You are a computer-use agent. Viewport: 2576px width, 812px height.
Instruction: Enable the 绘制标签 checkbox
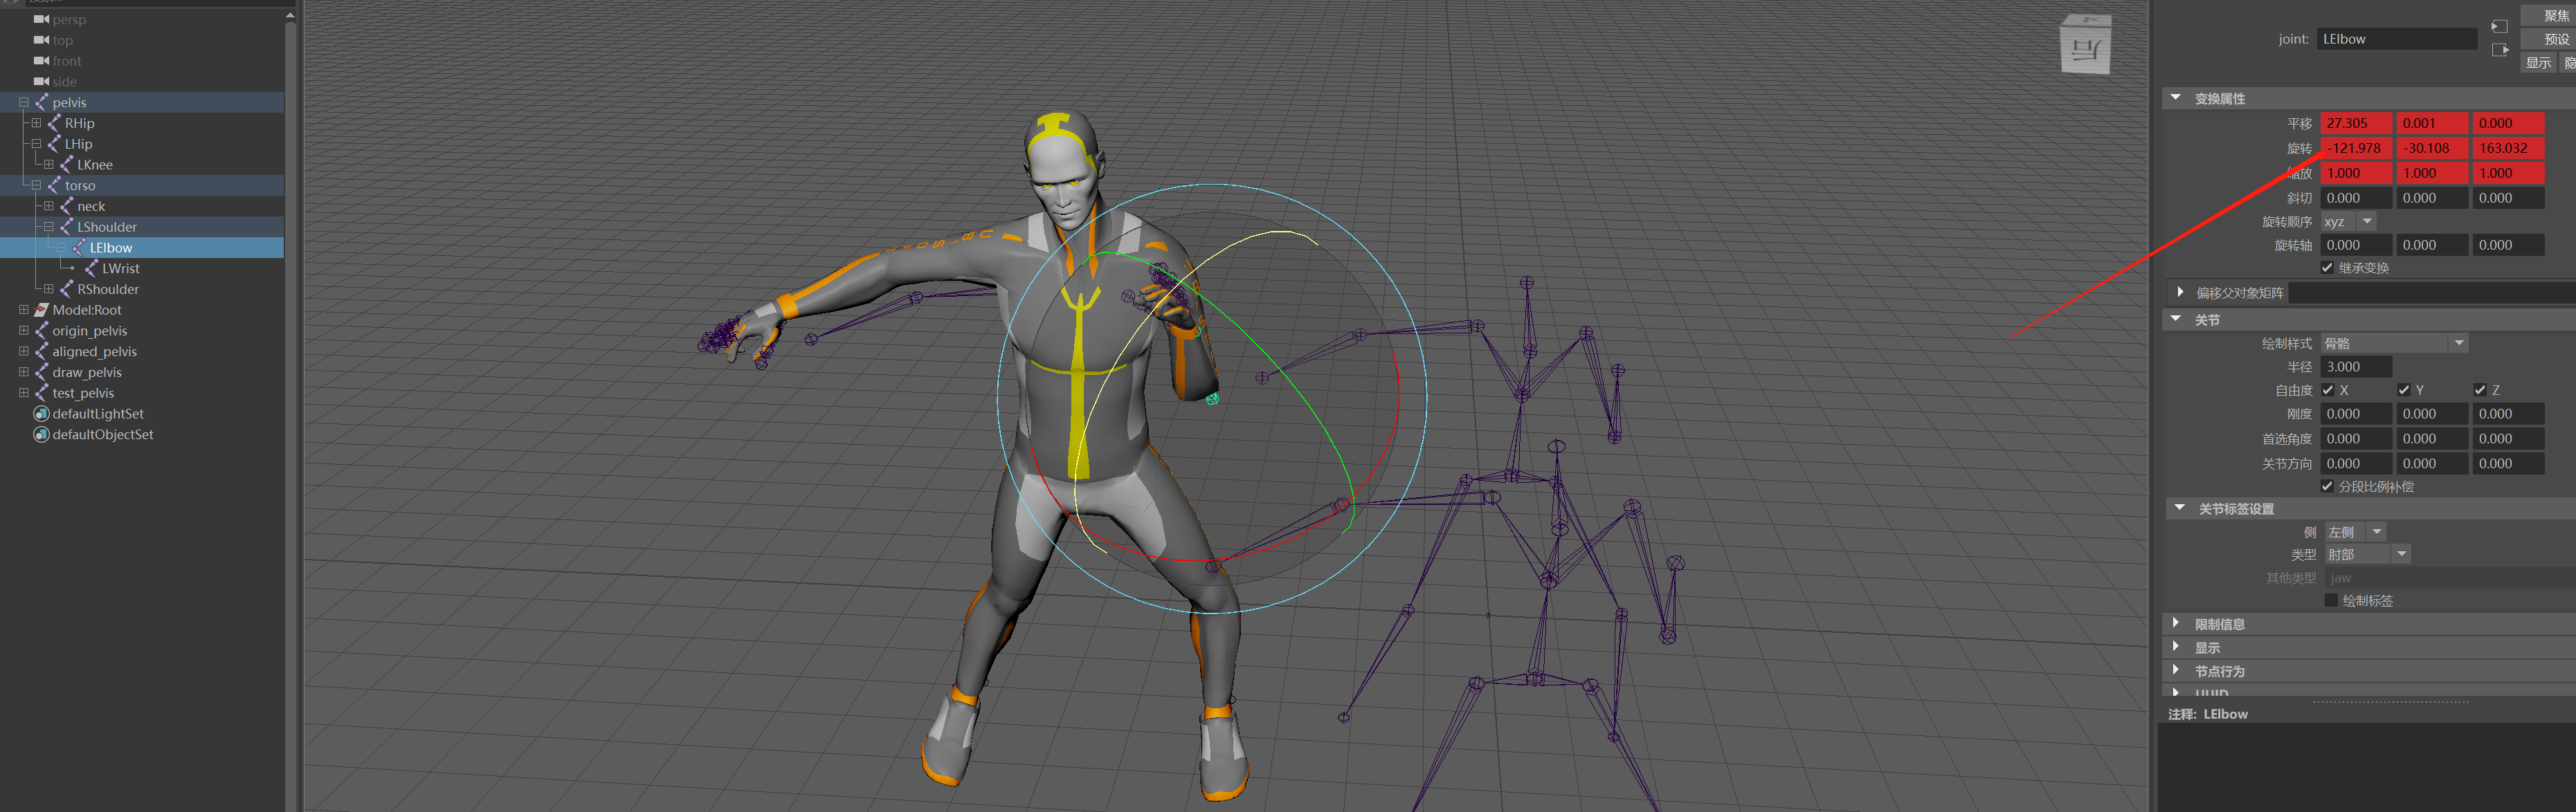2330,600
